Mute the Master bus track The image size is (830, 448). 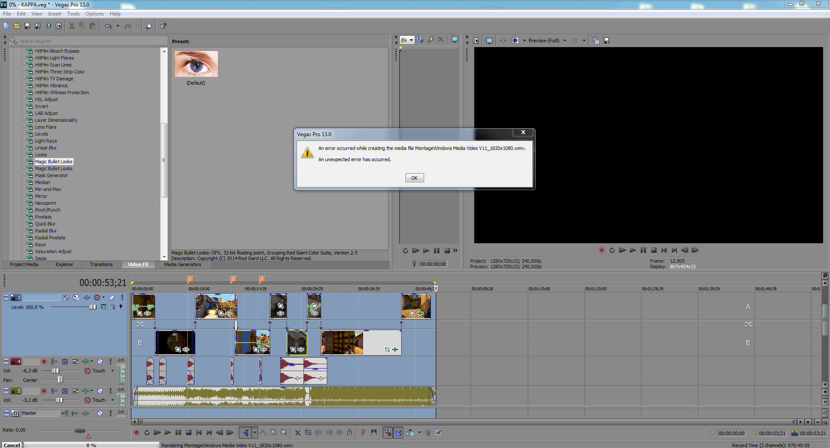click(100, 413)
